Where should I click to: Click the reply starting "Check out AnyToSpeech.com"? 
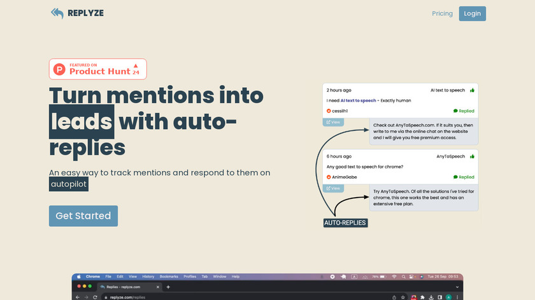pos(423,132)
